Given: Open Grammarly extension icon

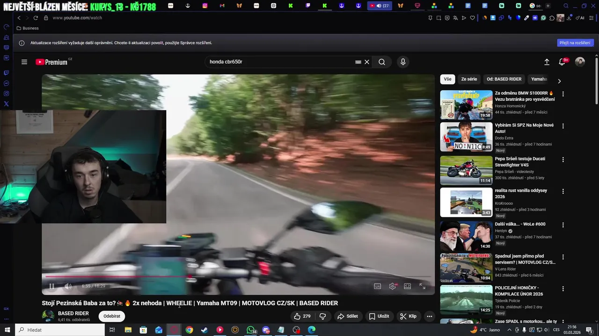Looking at the screenshot, I should 543,18.
